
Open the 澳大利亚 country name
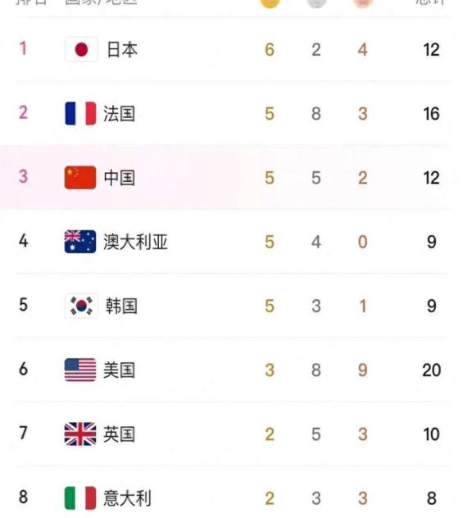tap(135, 242)
